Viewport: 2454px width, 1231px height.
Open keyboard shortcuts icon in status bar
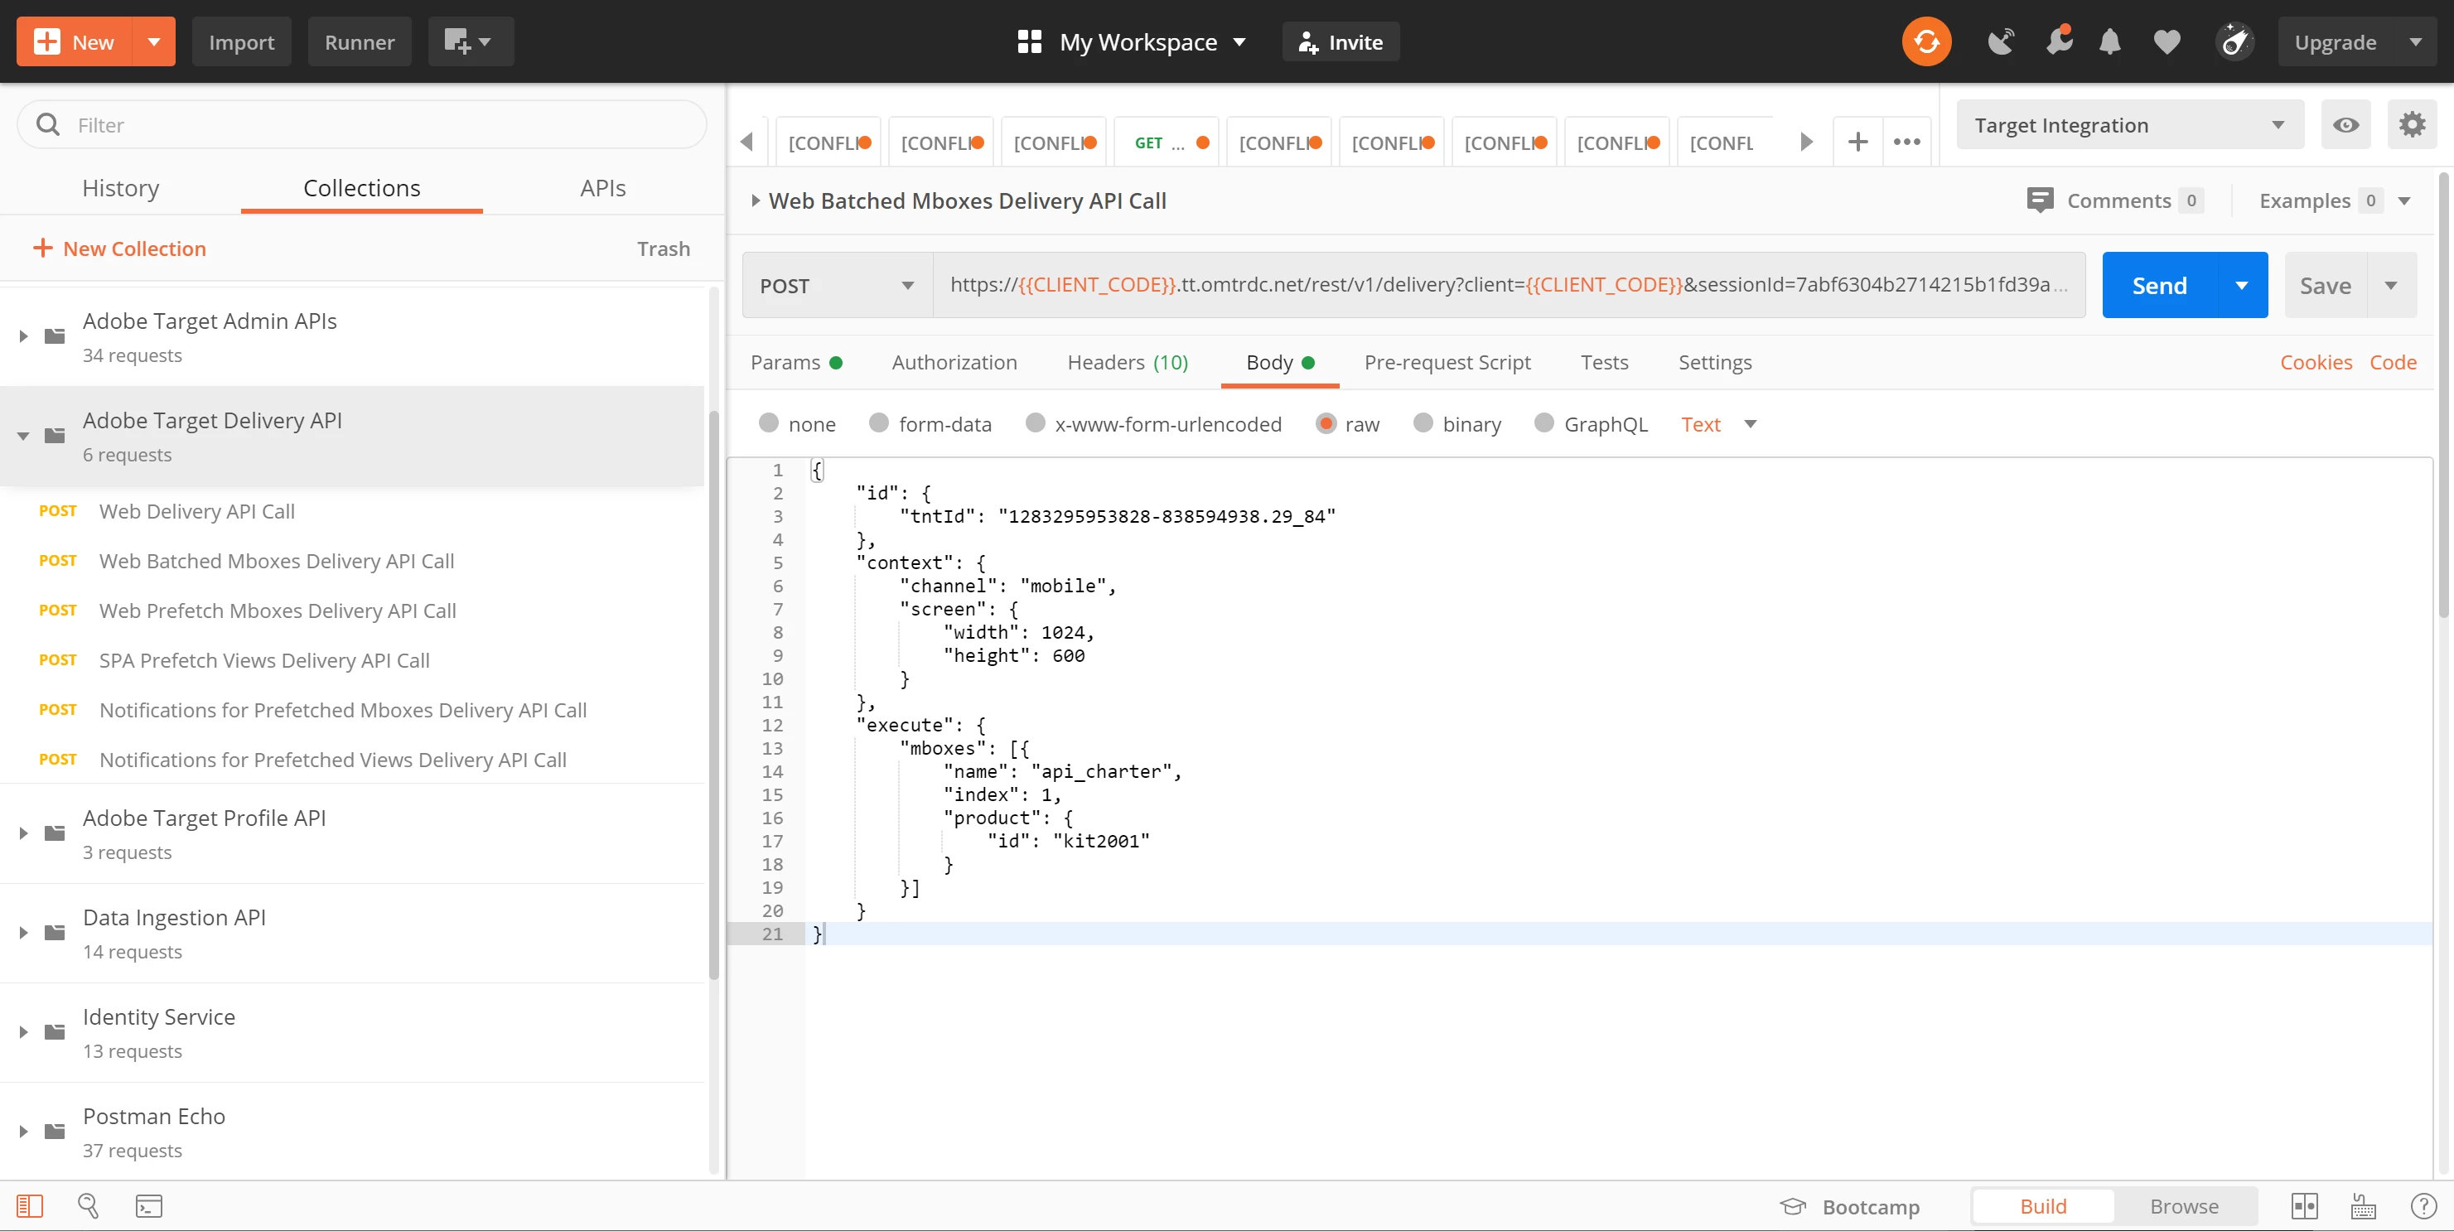[x=2363, y=1206]
